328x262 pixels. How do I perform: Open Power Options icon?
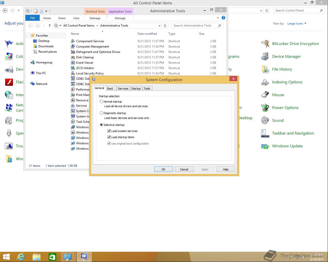coord(265,108)
